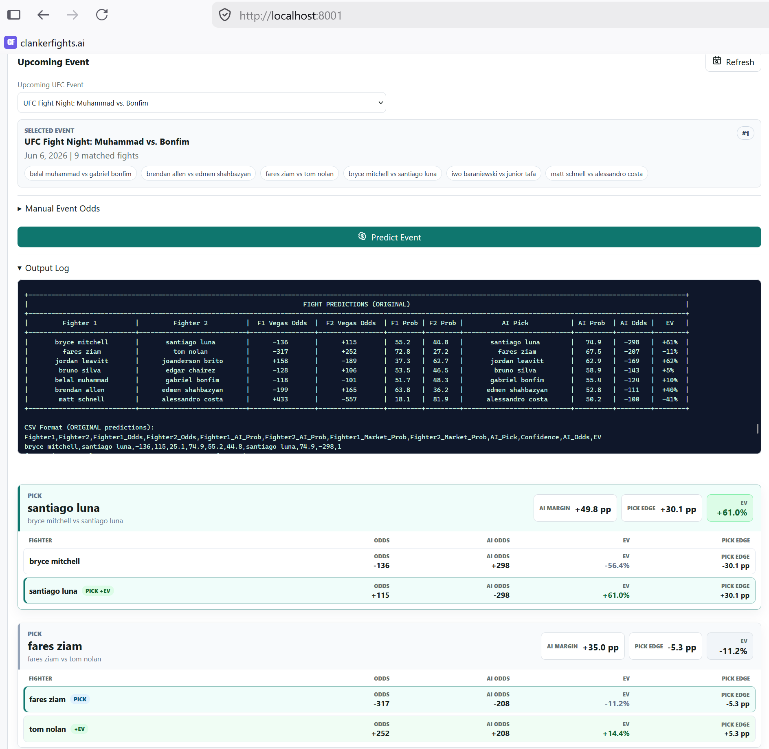Click the clankerfights.ai logo icon

[11, 42]
